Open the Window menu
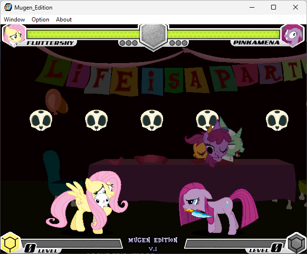Screen dimensions: 307x254 pos(14,20)
